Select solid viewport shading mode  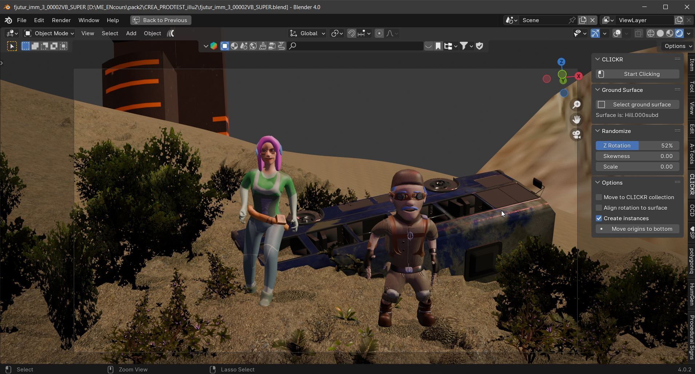(660, 33)
